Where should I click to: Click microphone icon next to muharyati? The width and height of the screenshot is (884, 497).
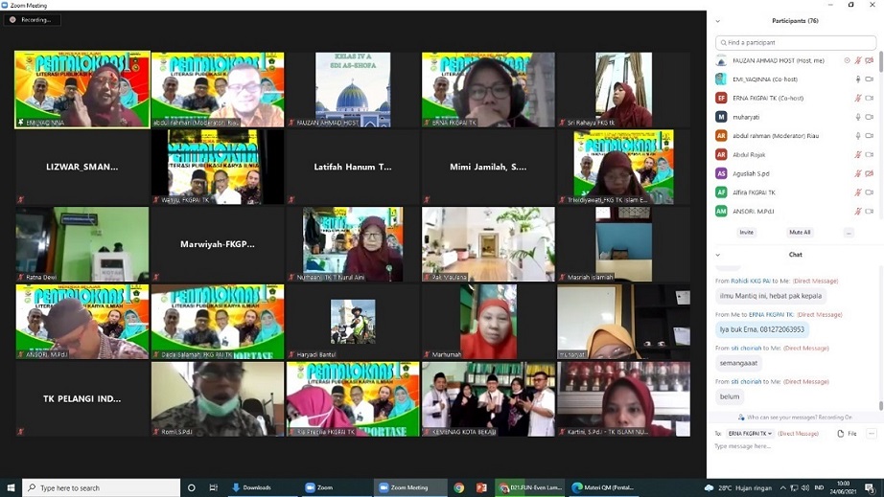858,117
